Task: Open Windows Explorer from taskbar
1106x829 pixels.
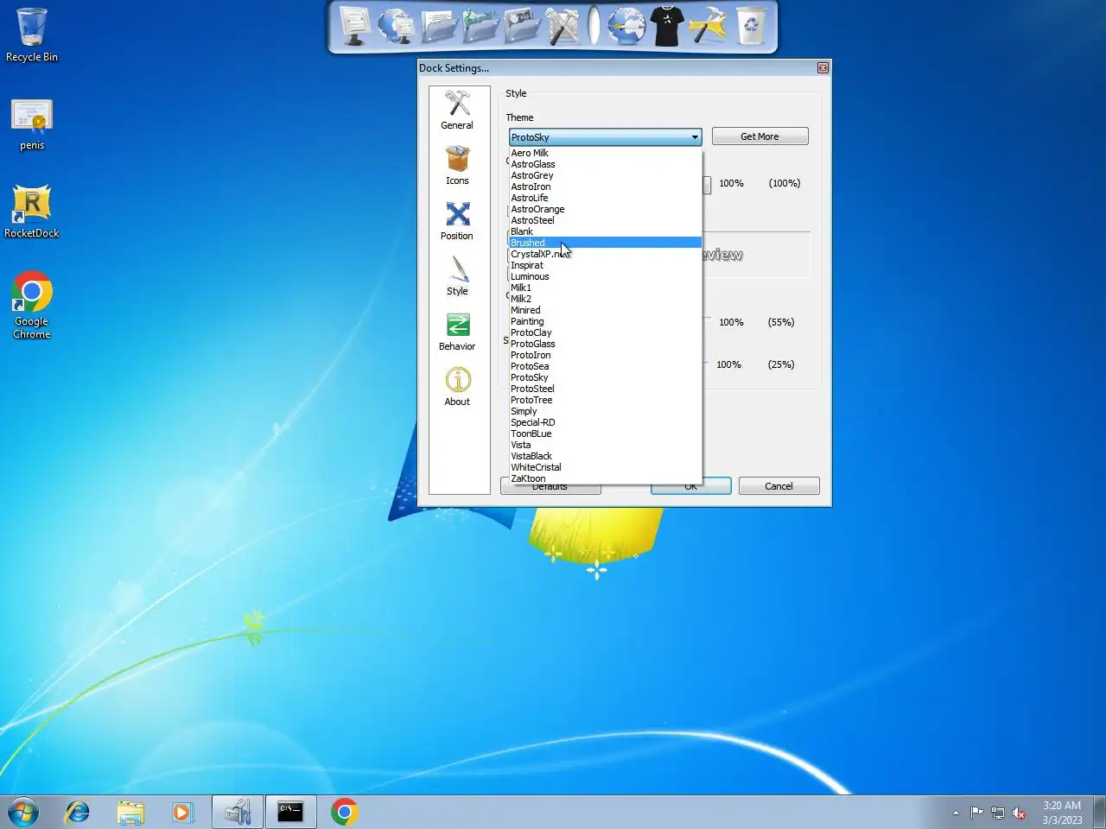Action: pyautogui.click(x=130, y=812)
